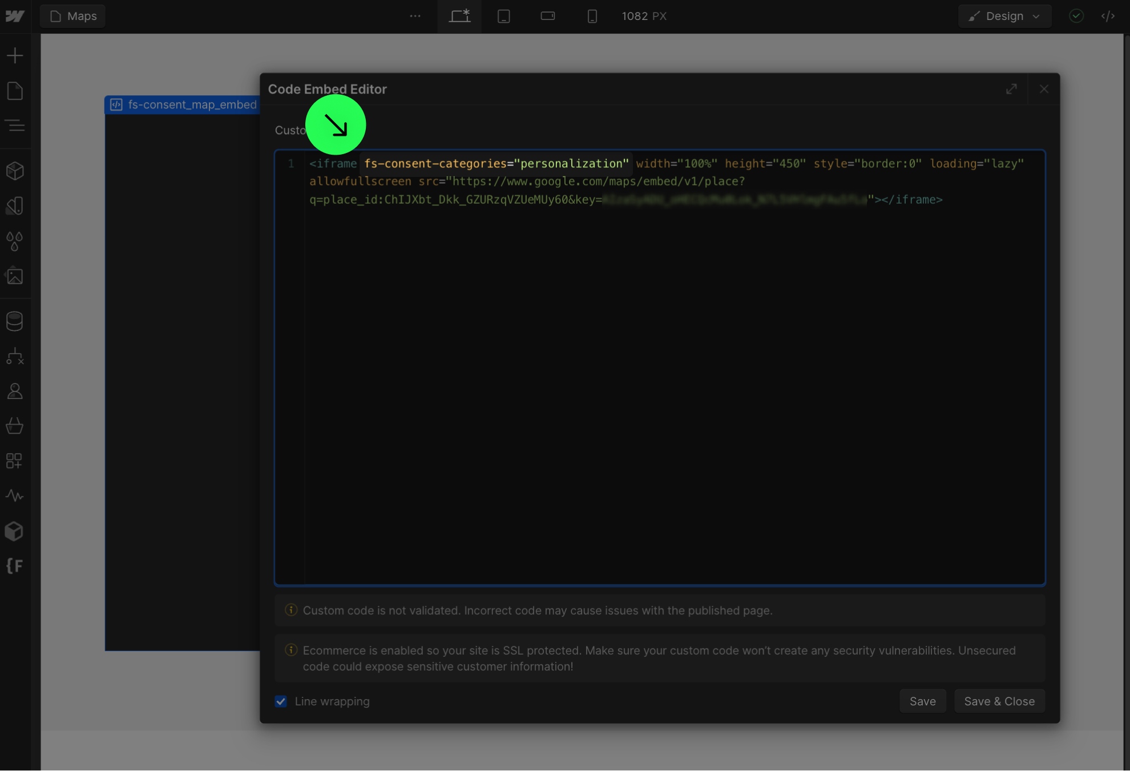Image resolution: width=1130 pixels, height=771 pixels.
Task: Open the Activity pulse icon panel
Action: click(x=15, y=495)
